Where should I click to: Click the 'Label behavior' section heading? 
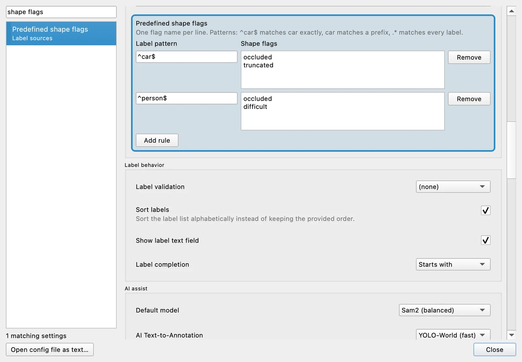[145, 165]
